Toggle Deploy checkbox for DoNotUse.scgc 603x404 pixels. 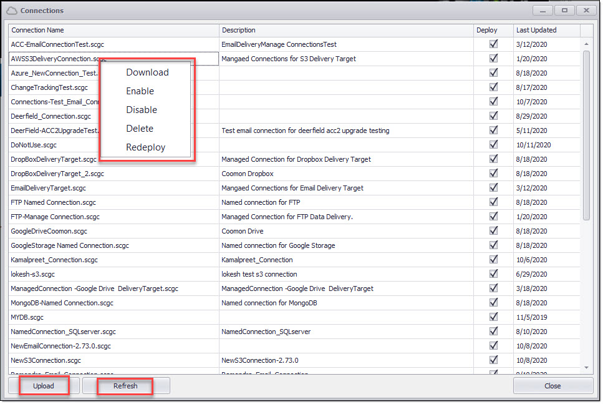[493, 145]
